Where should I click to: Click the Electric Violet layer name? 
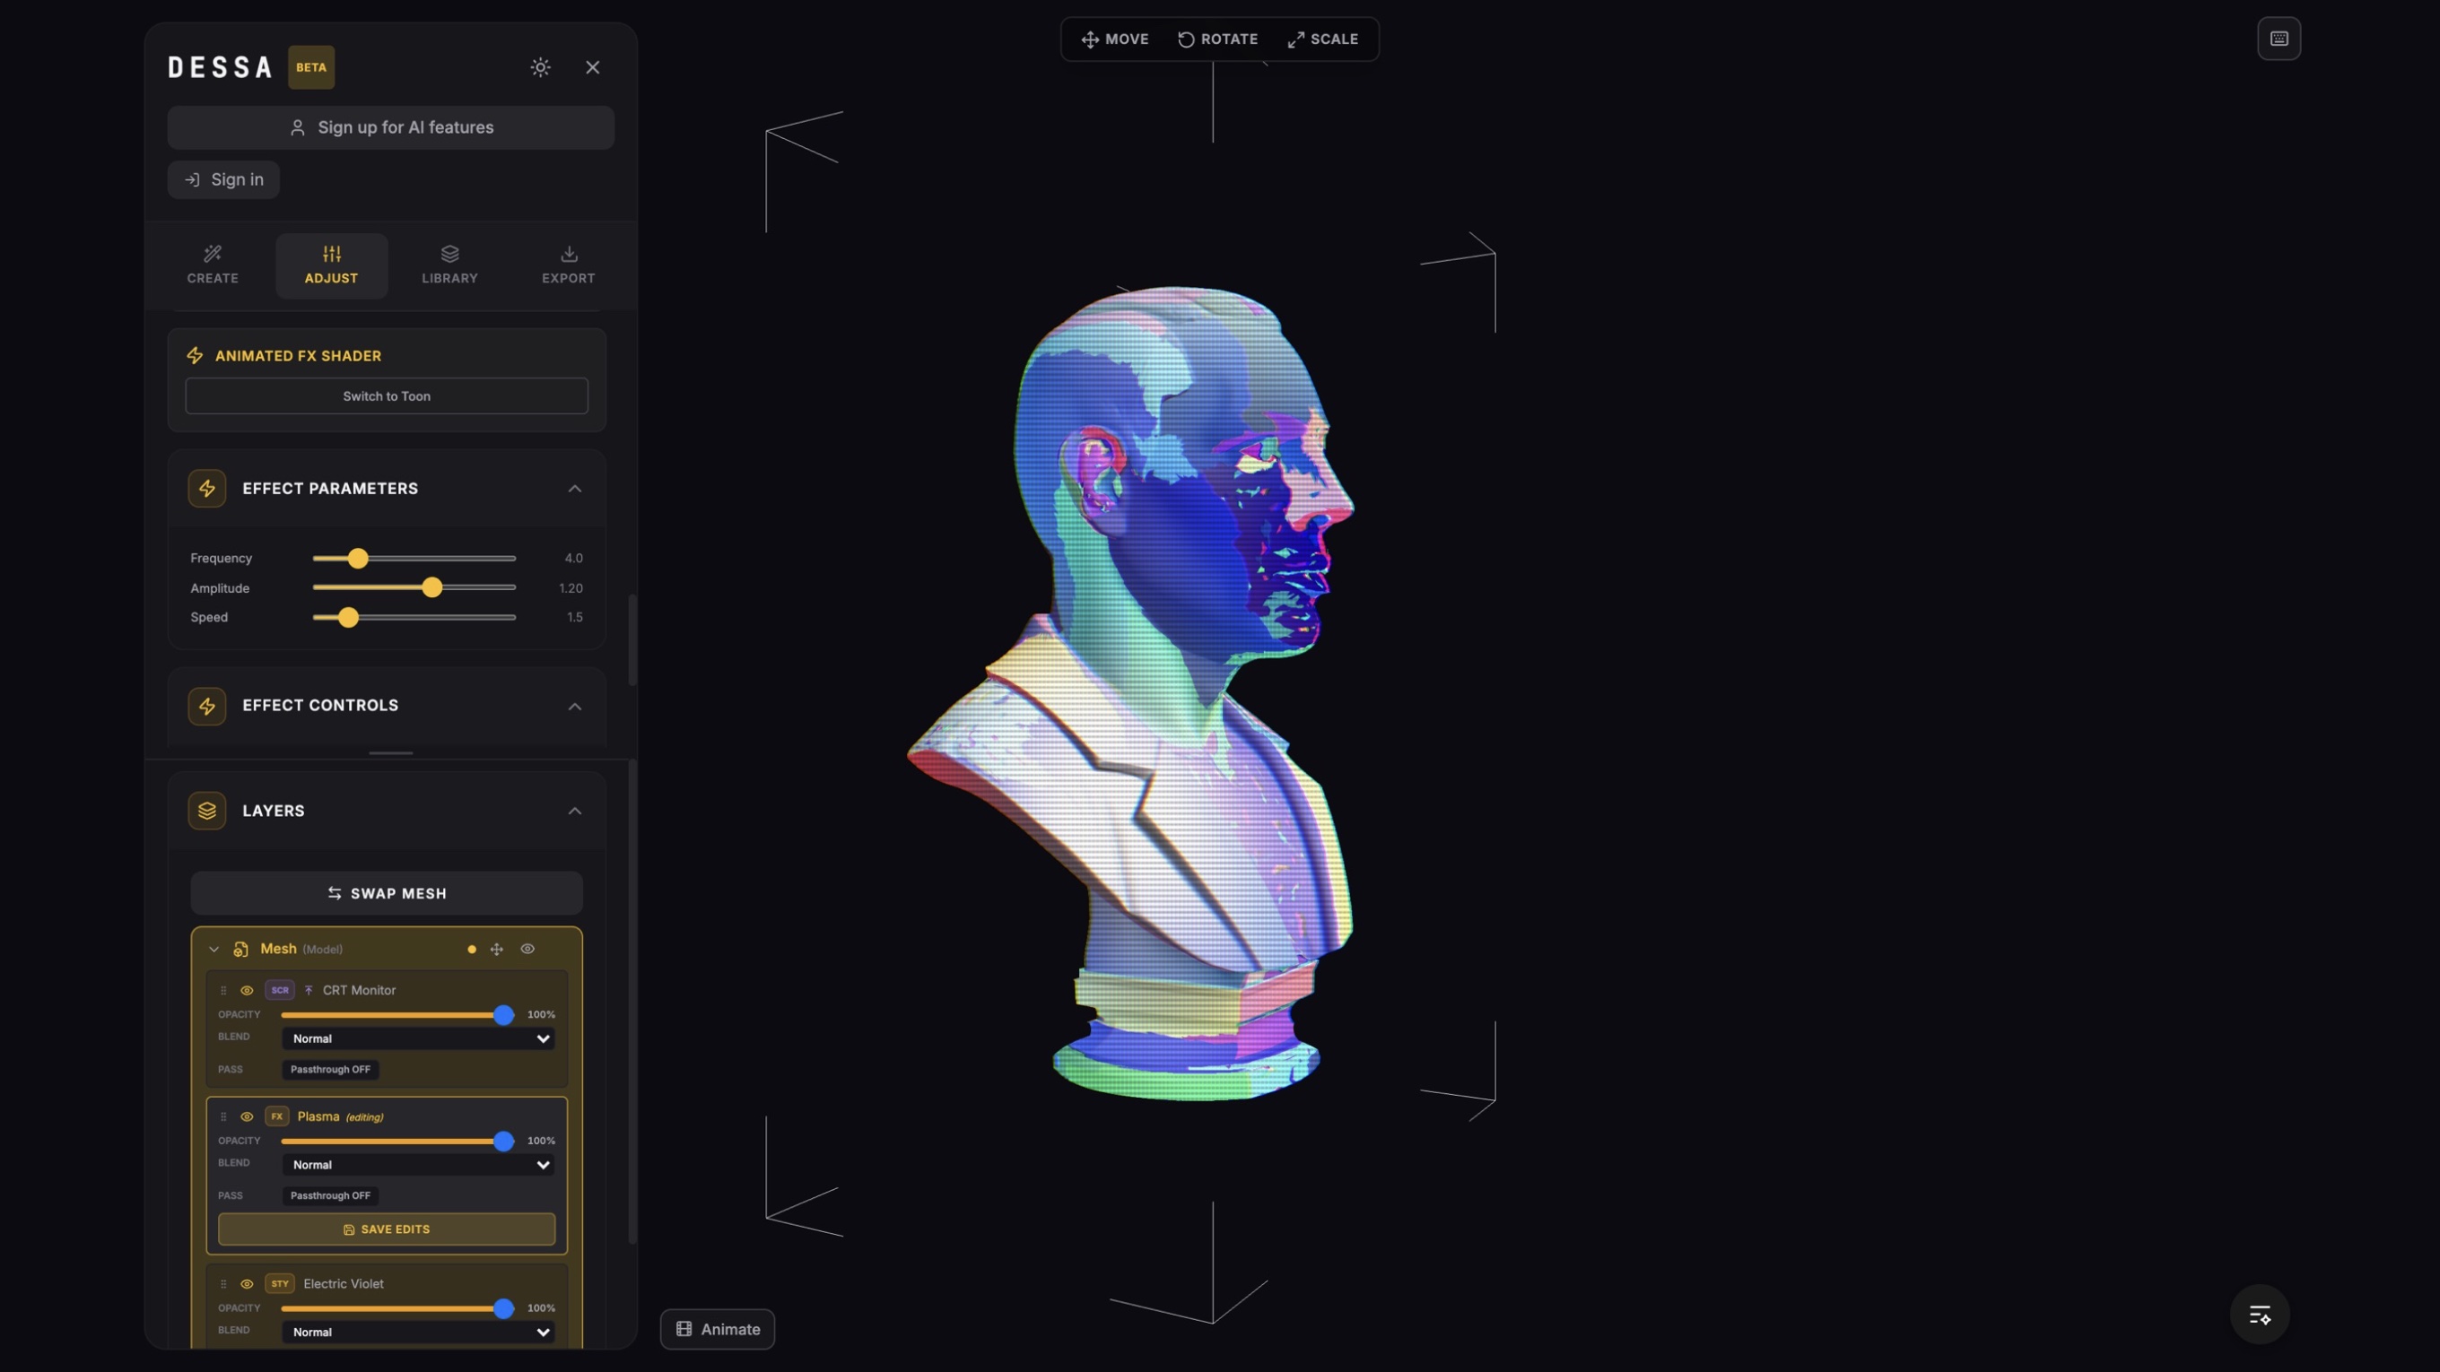(344, 1285)
